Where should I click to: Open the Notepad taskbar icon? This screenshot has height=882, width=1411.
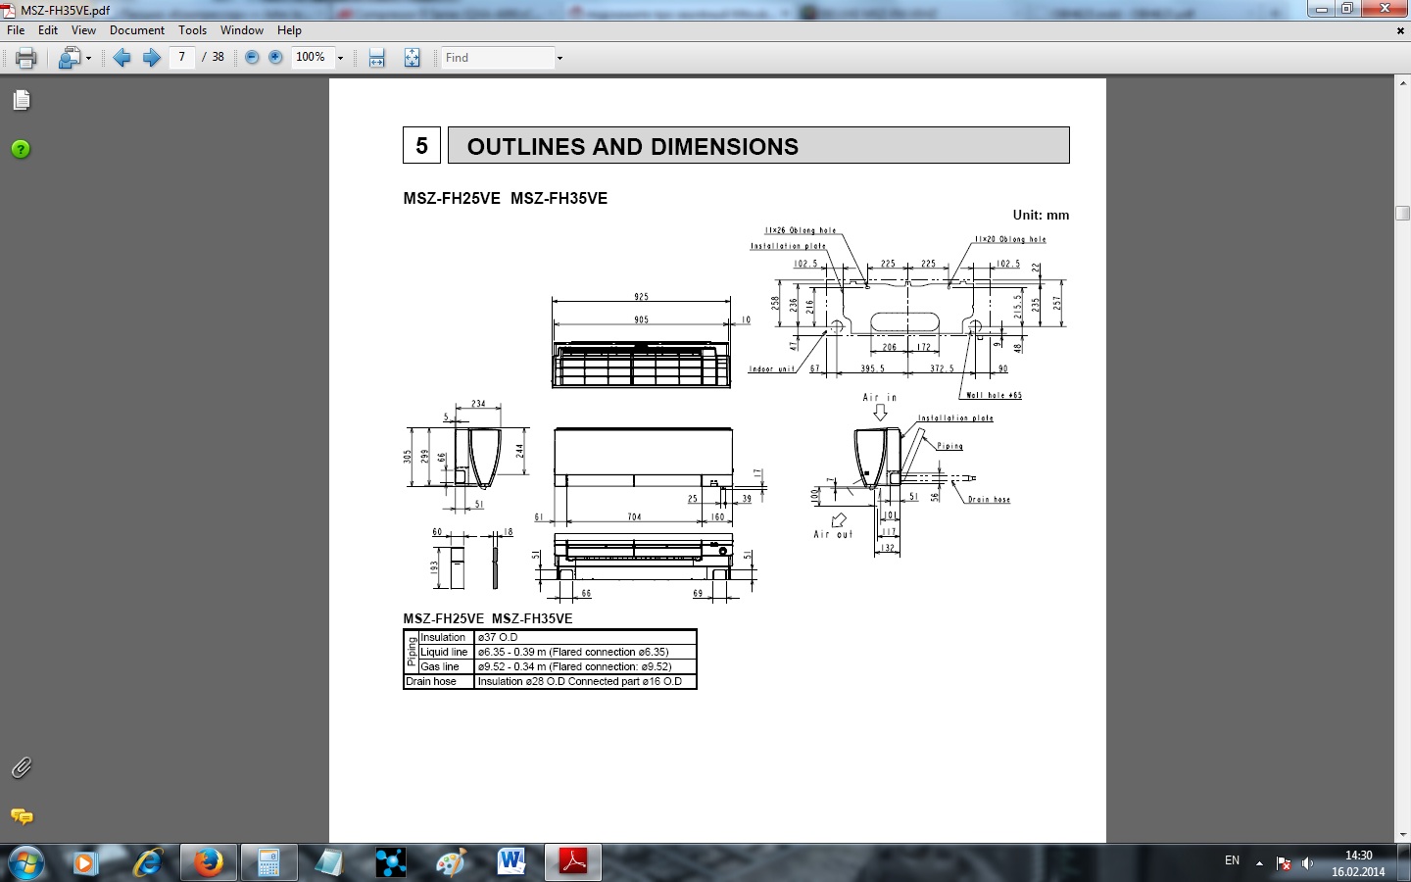click(329, 862)
